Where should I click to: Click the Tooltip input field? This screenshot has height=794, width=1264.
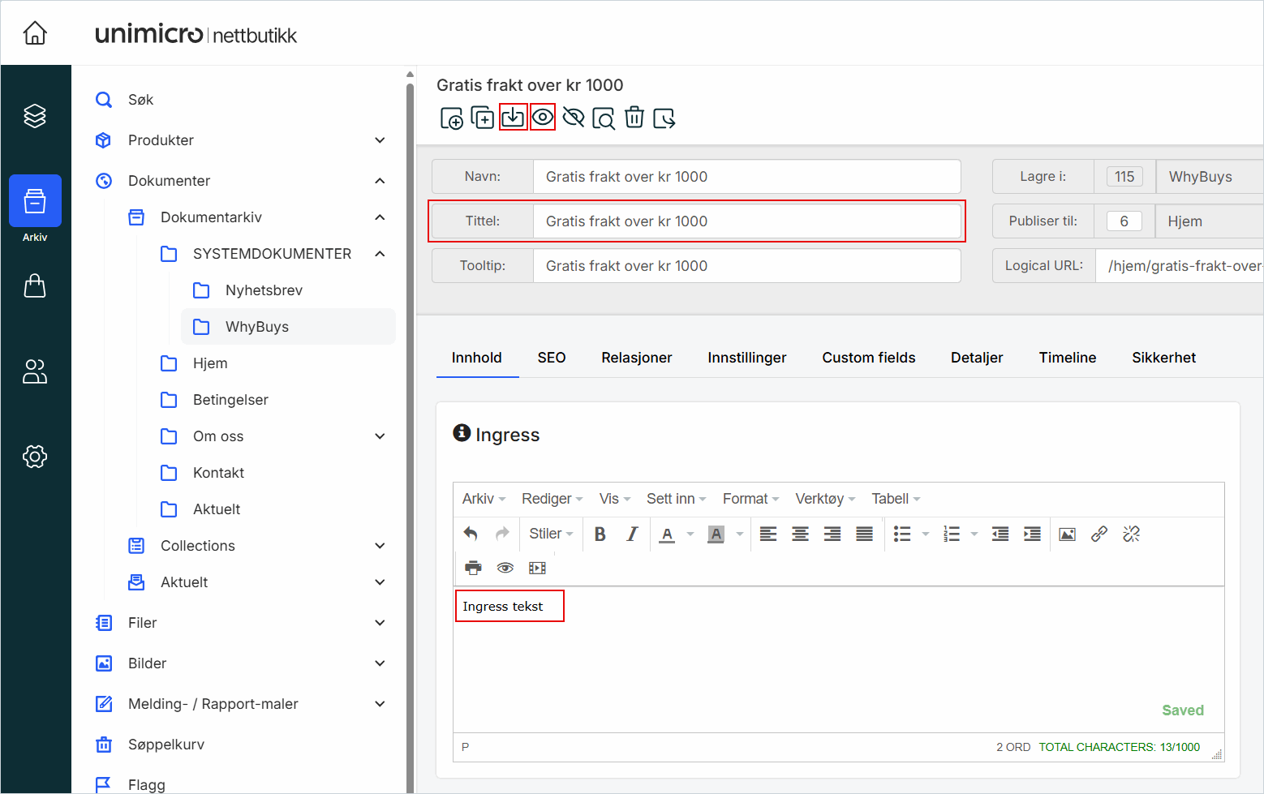(x=746, y=266)
